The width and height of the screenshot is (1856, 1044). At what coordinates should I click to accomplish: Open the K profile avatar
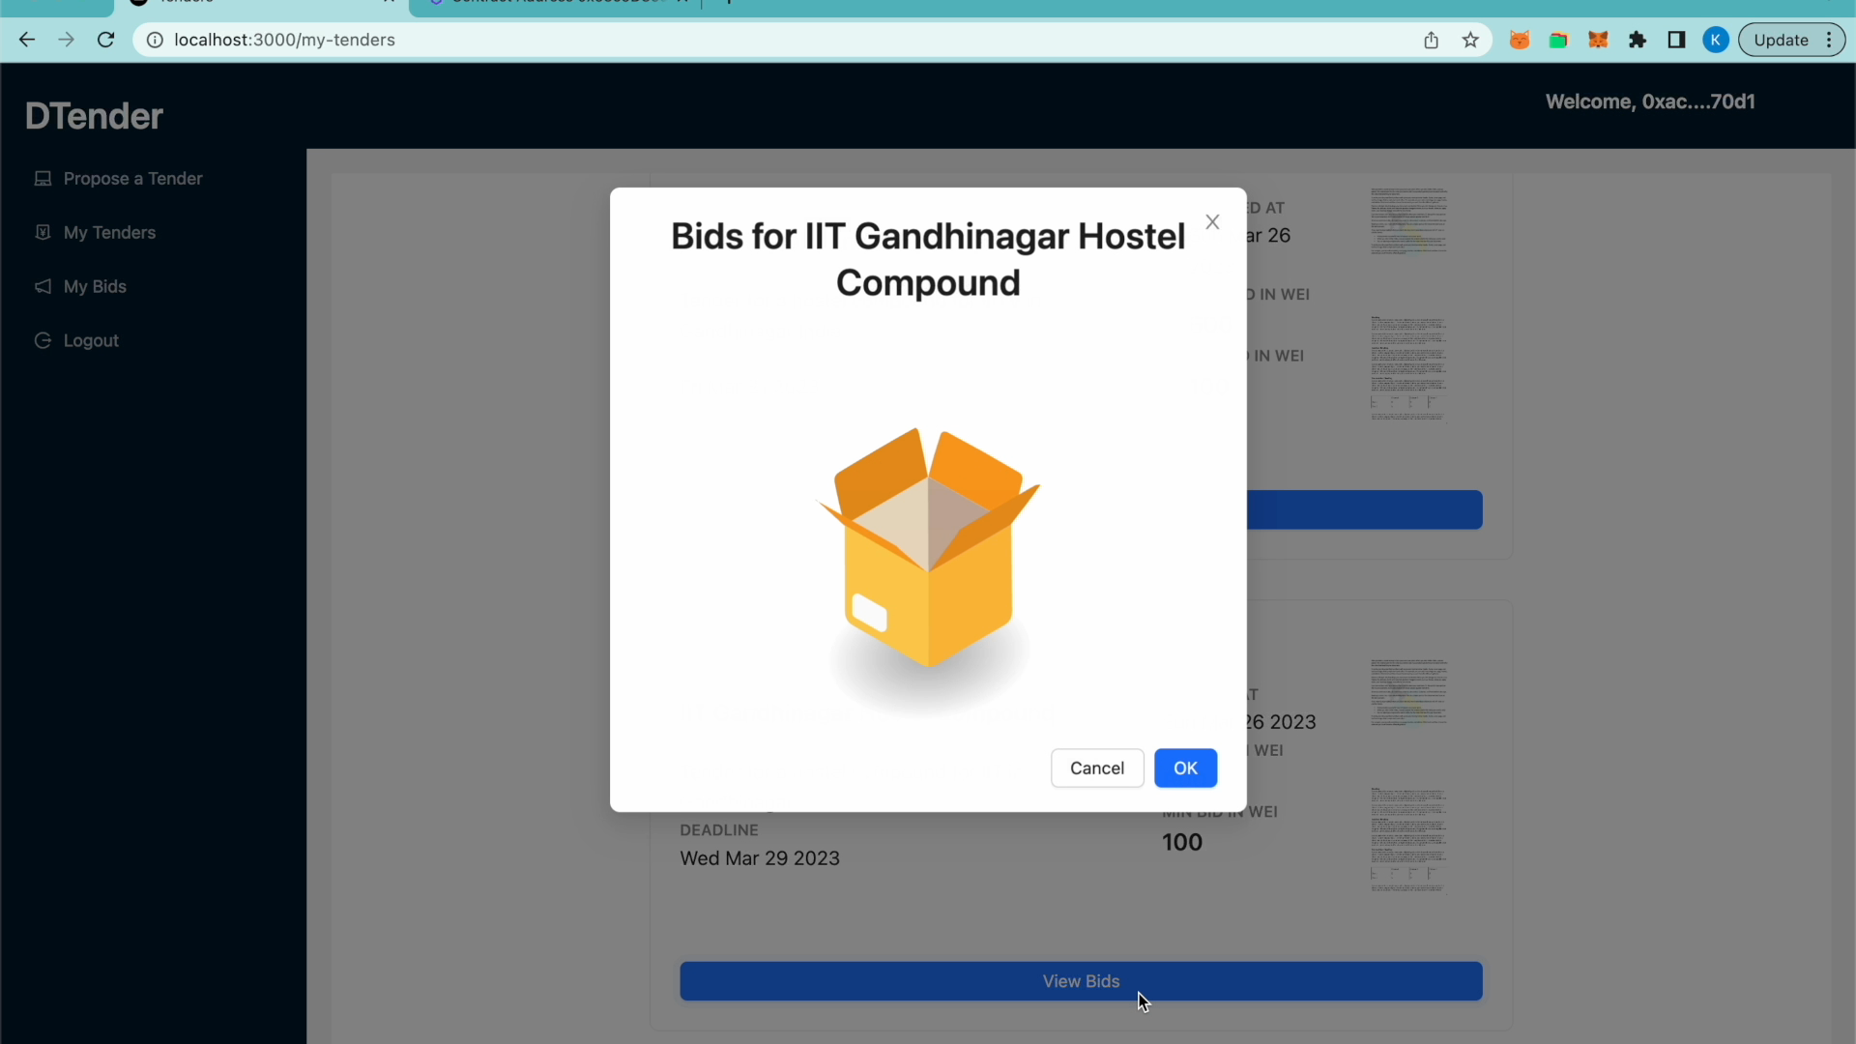(1716, 40)
